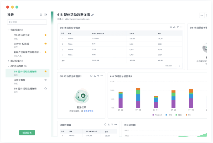Unfavorite Banner 位数据 report star

[x=45, y=44]
